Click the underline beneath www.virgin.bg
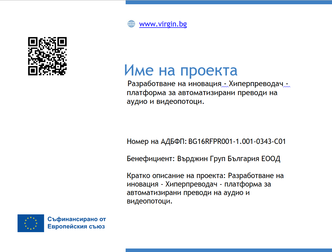This screenshot has width=332, height=252. 163,28
